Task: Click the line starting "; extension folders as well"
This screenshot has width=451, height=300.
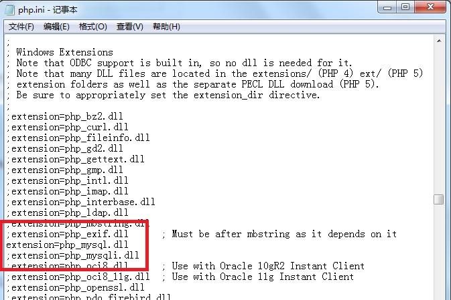Action: coord(193,84)
